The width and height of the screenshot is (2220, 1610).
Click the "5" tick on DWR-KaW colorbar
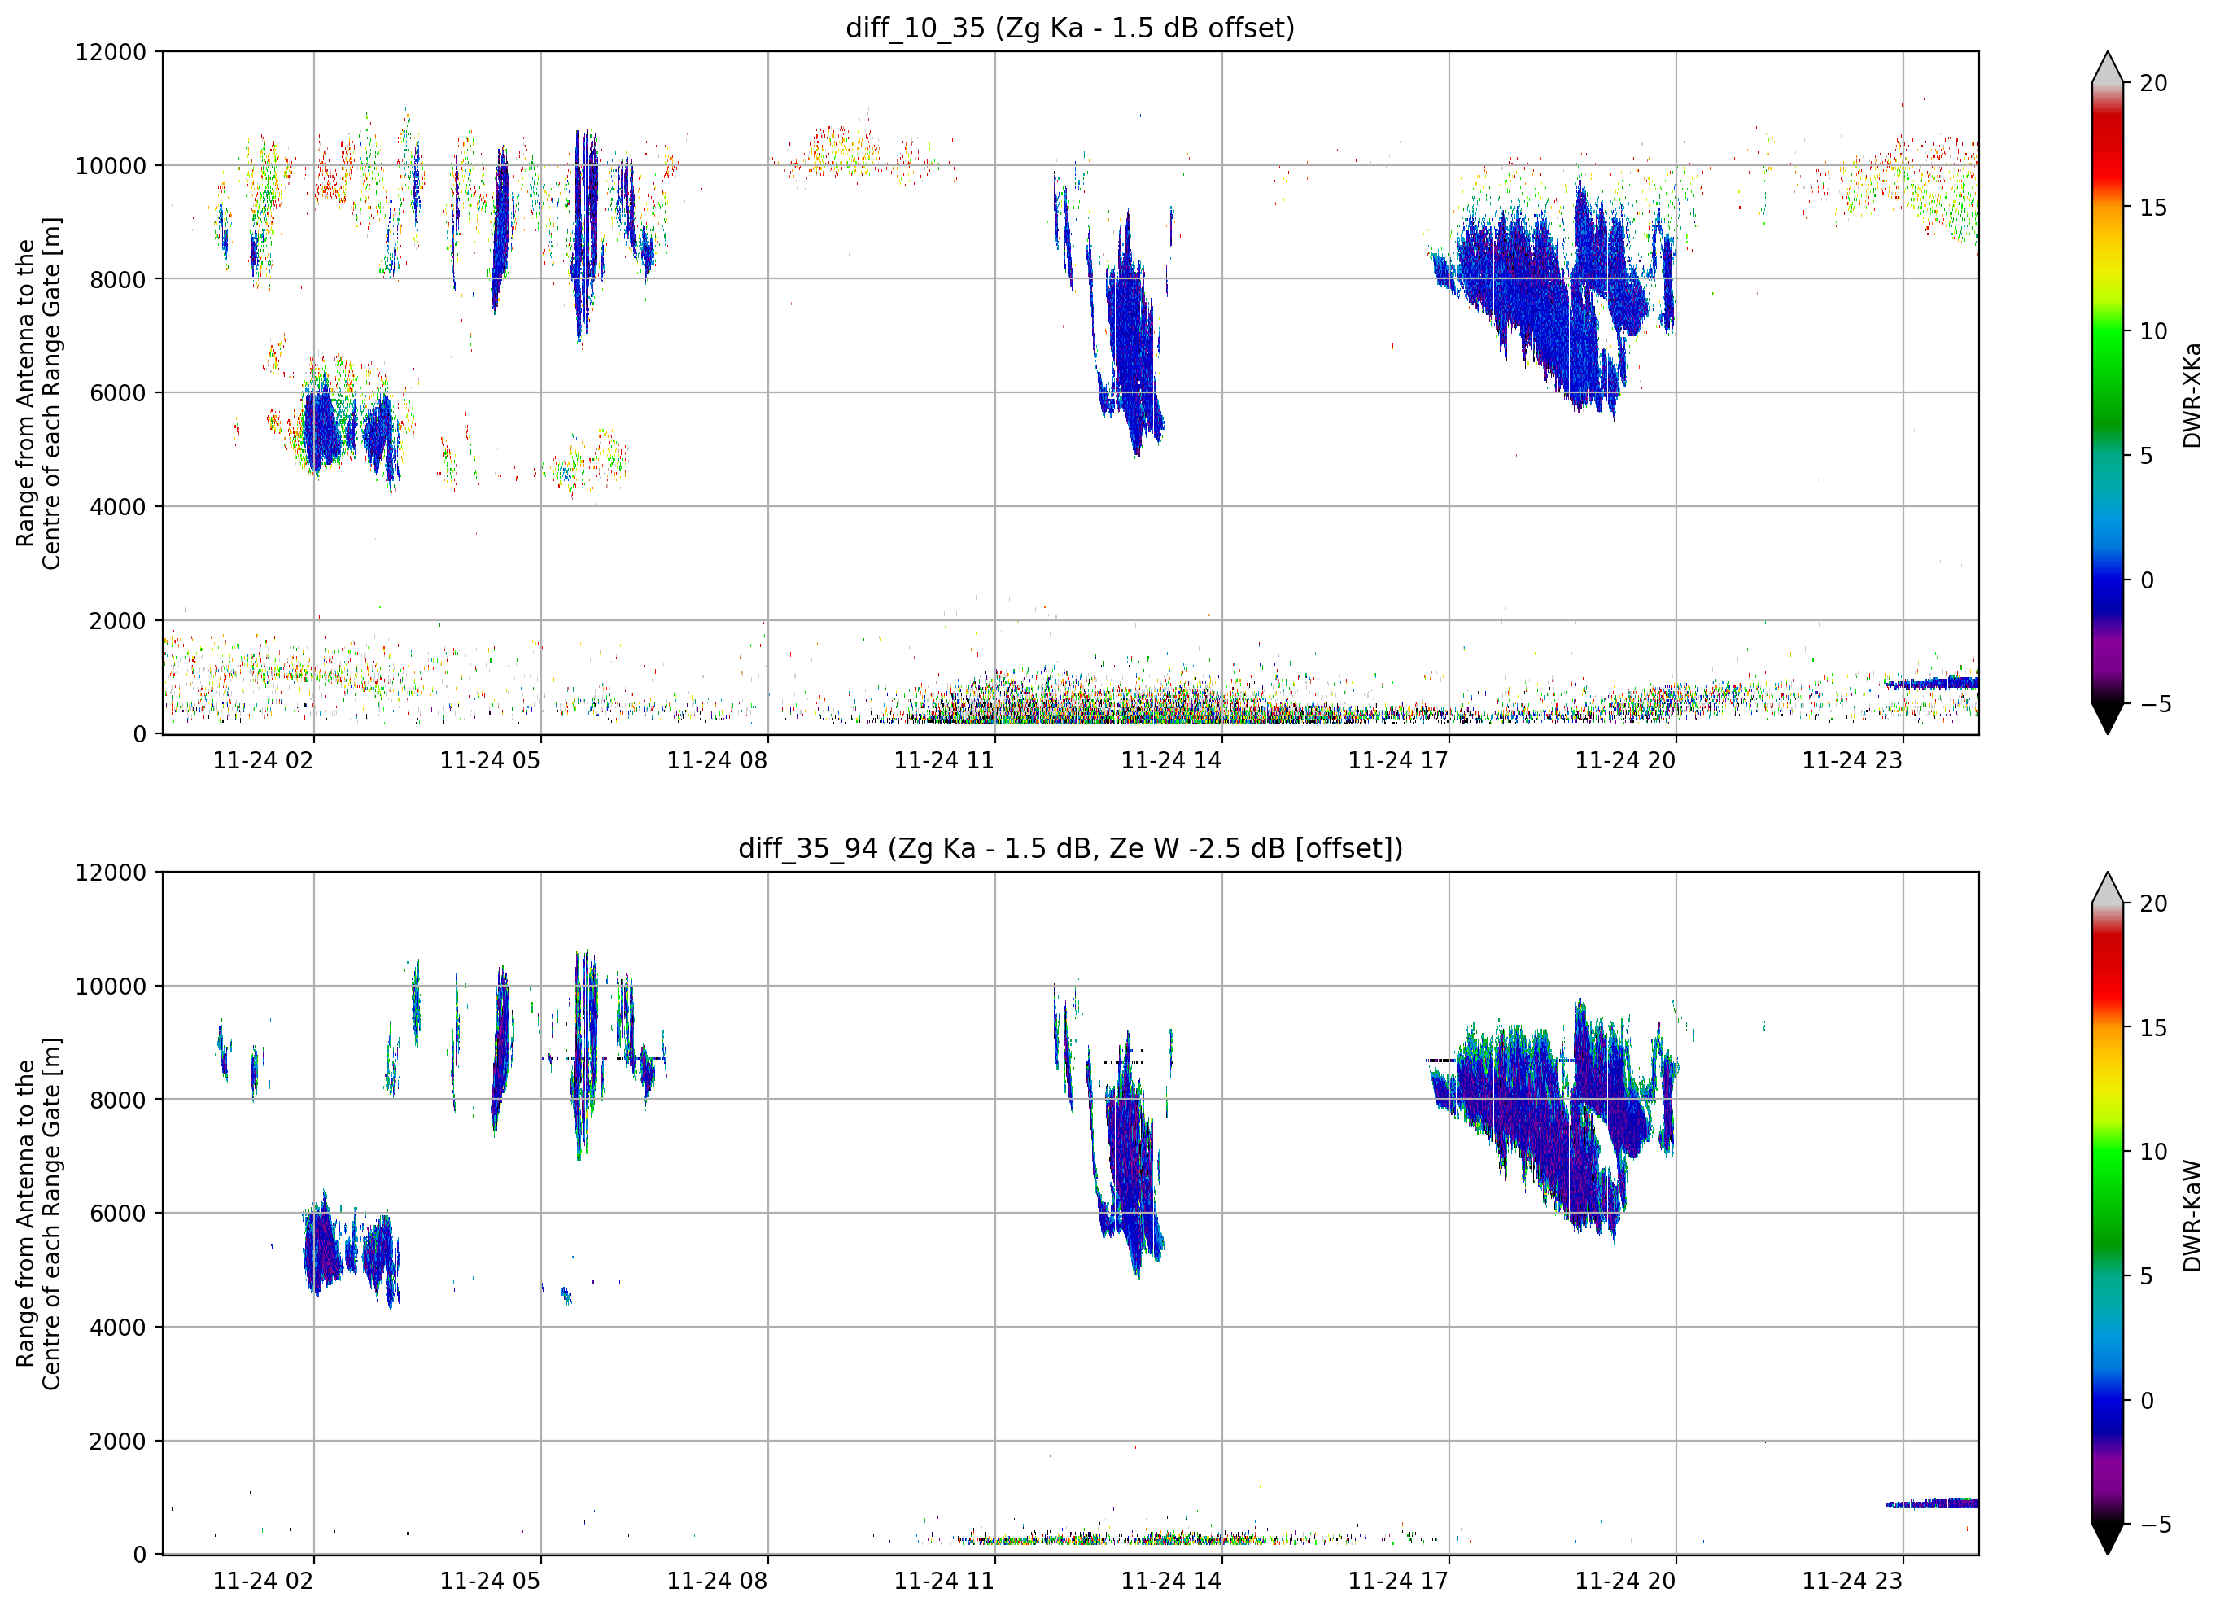point(2147,1277)
